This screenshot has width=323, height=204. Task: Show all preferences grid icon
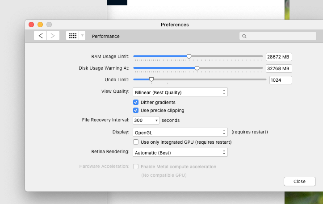coord(72,36)
